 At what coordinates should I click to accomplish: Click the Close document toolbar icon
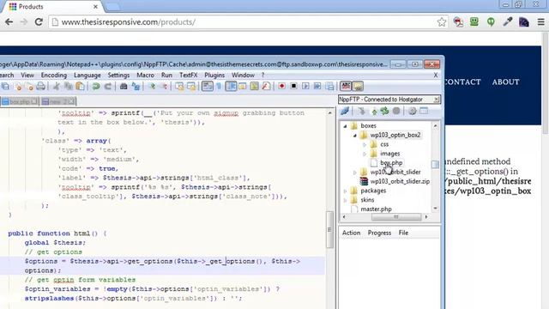[18, 86]
